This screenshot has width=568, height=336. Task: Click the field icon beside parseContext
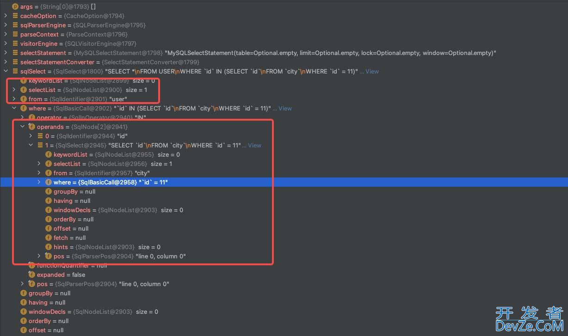tap(15, 35)
